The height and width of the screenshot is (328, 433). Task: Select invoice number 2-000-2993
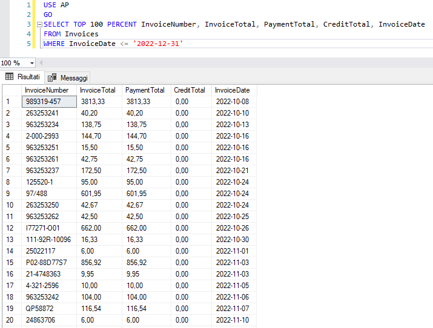[x=49, y=136]
